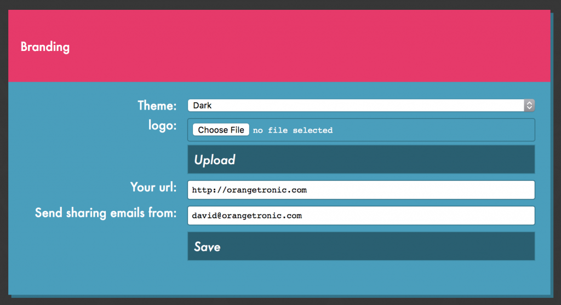Viewport: 561px width, 305px height.
Task: Click the 'Theme:' label
Action: pyautogui.click(x=157, y=106)
